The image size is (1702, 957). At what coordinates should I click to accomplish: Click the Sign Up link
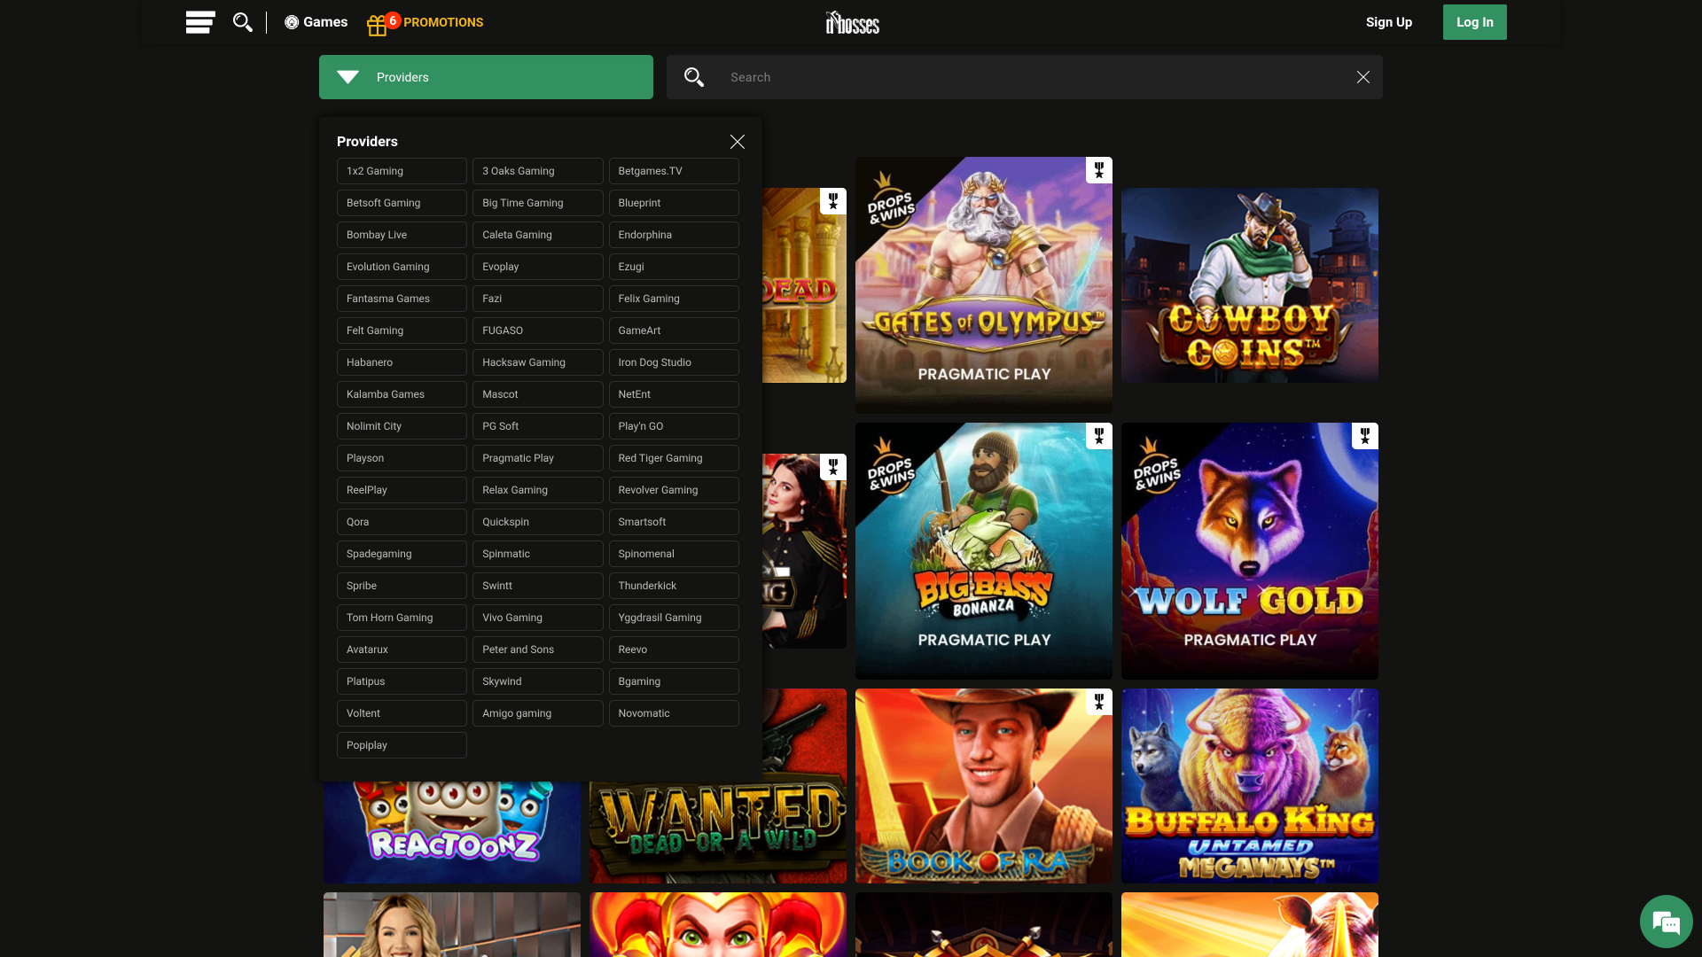[1388, 22]
